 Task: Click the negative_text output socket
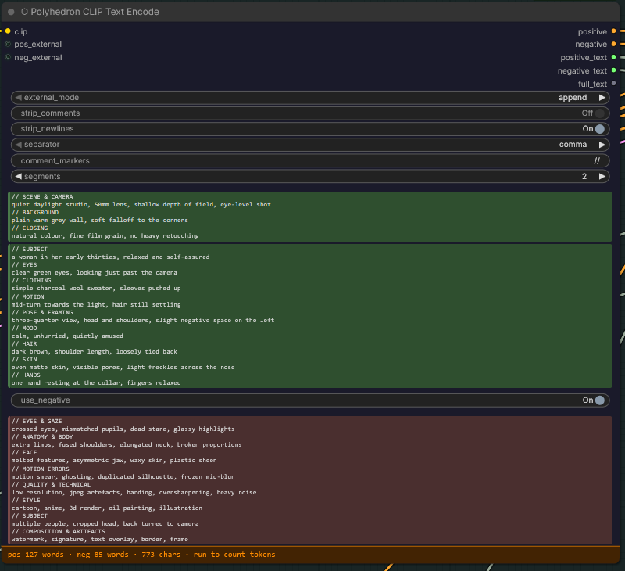pos(613,70)
